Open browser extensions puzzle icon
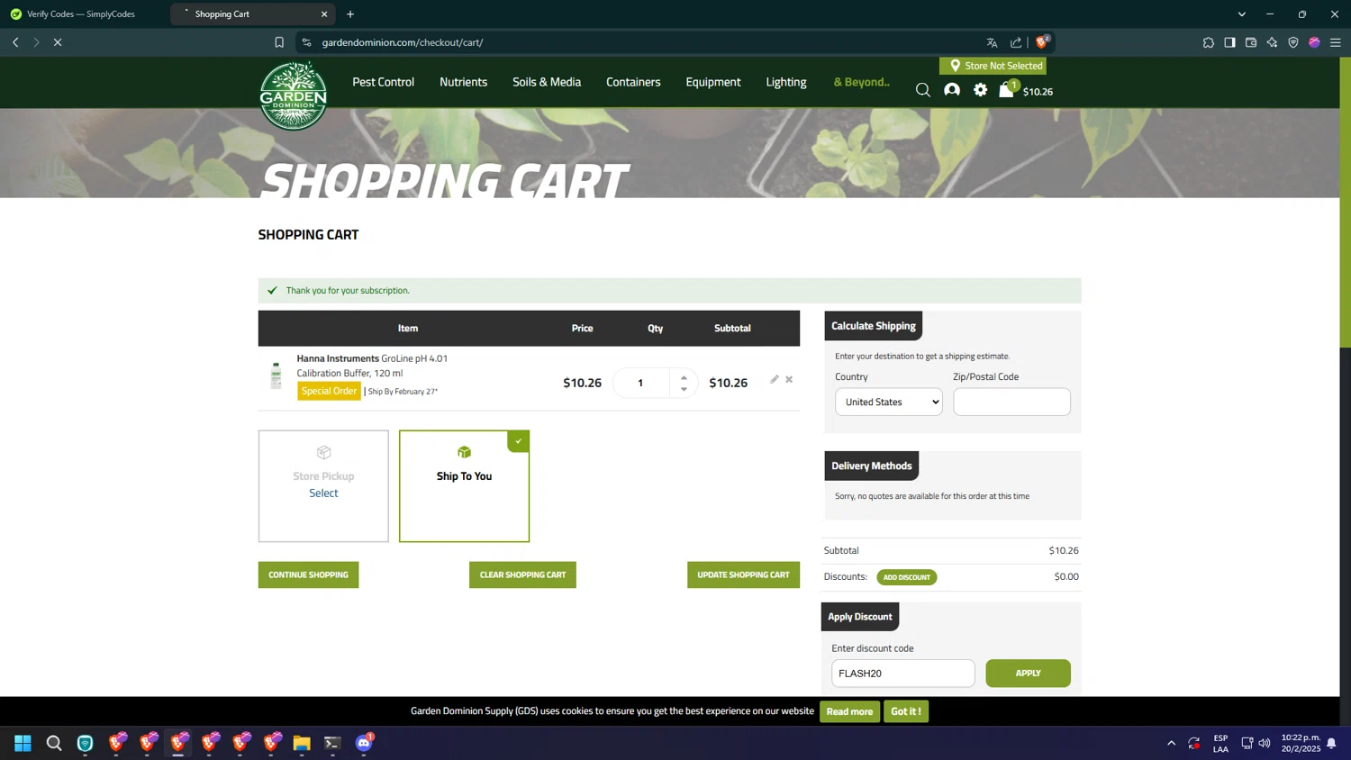The width and height of the screenshot is (1351, 760). point(1209,42)
